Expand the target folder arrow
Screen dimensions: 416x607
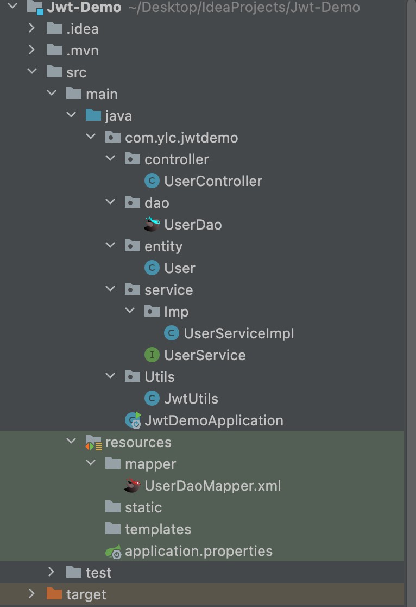(x=32, y=594)
